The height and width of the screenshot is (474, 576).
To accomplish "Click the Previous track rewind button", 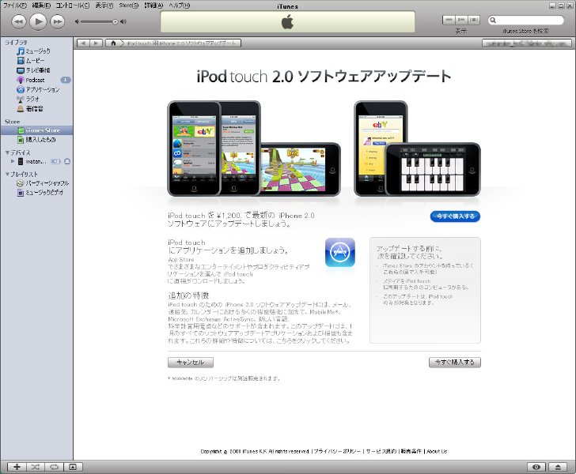I will click(x=19, y=21).
